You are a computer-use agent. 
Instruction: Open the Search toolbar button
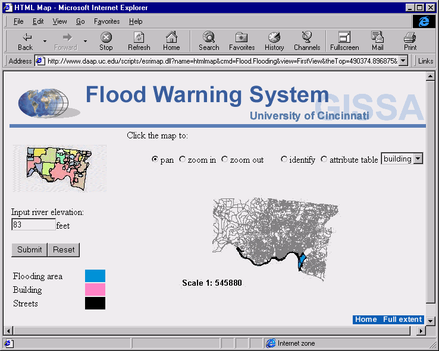(209, 41)
